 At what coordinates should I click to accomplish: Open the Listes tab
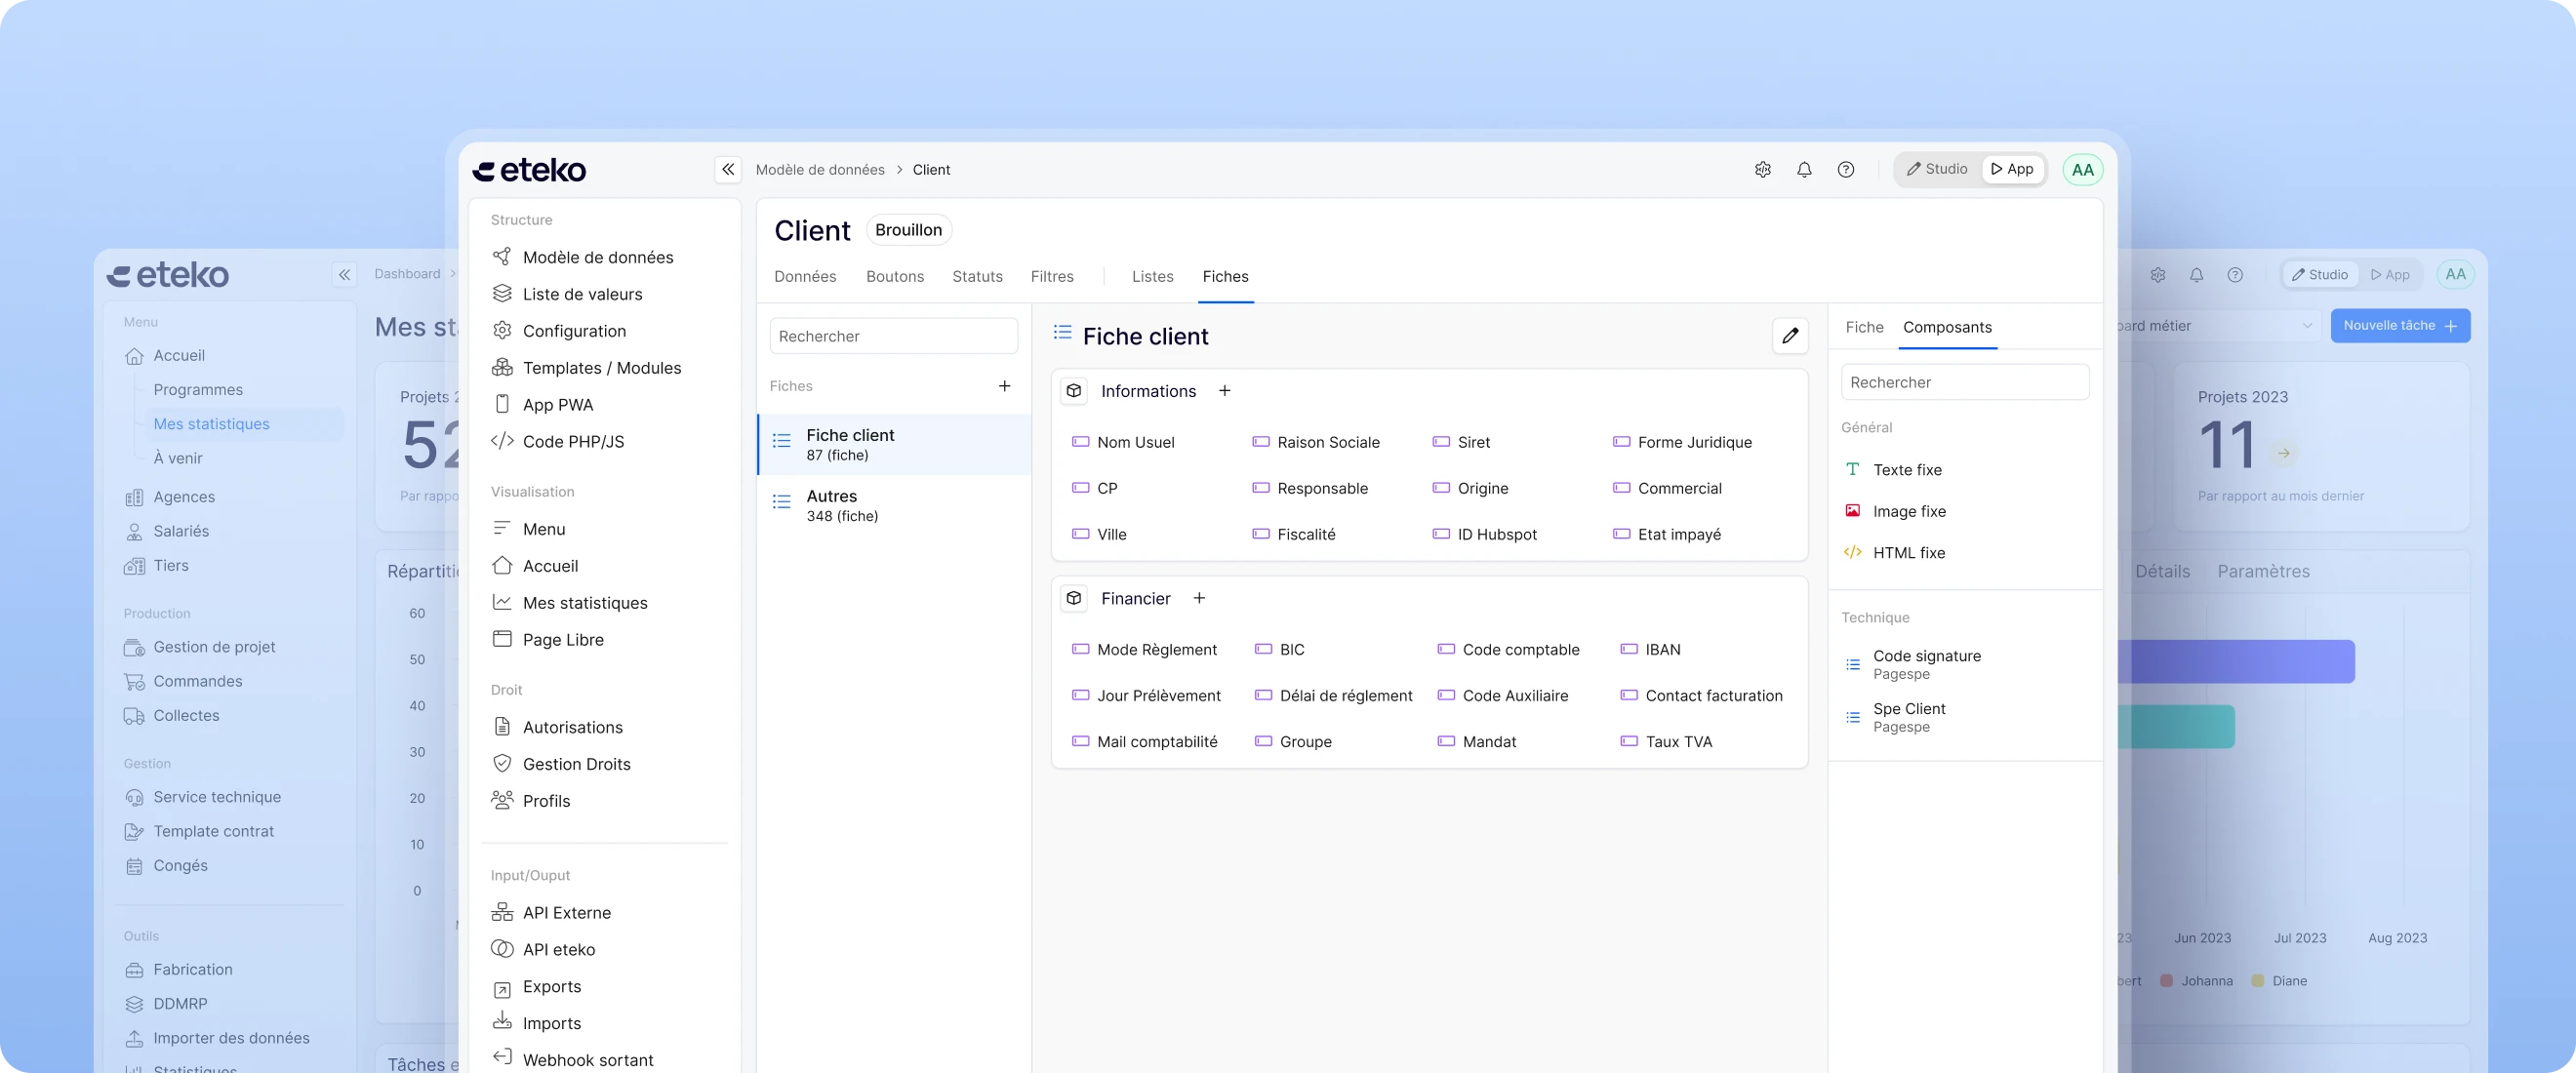point(1152,277)
